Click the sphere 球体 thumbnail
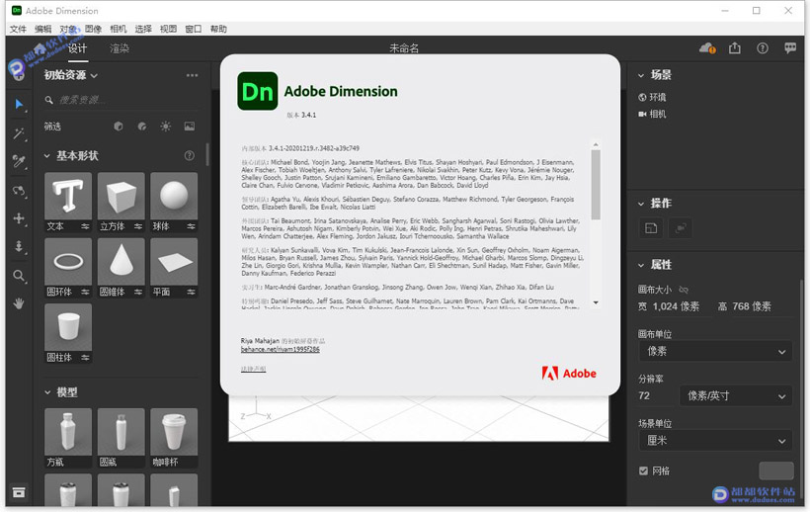Screen dimensions: 810x512 point(174,197)
